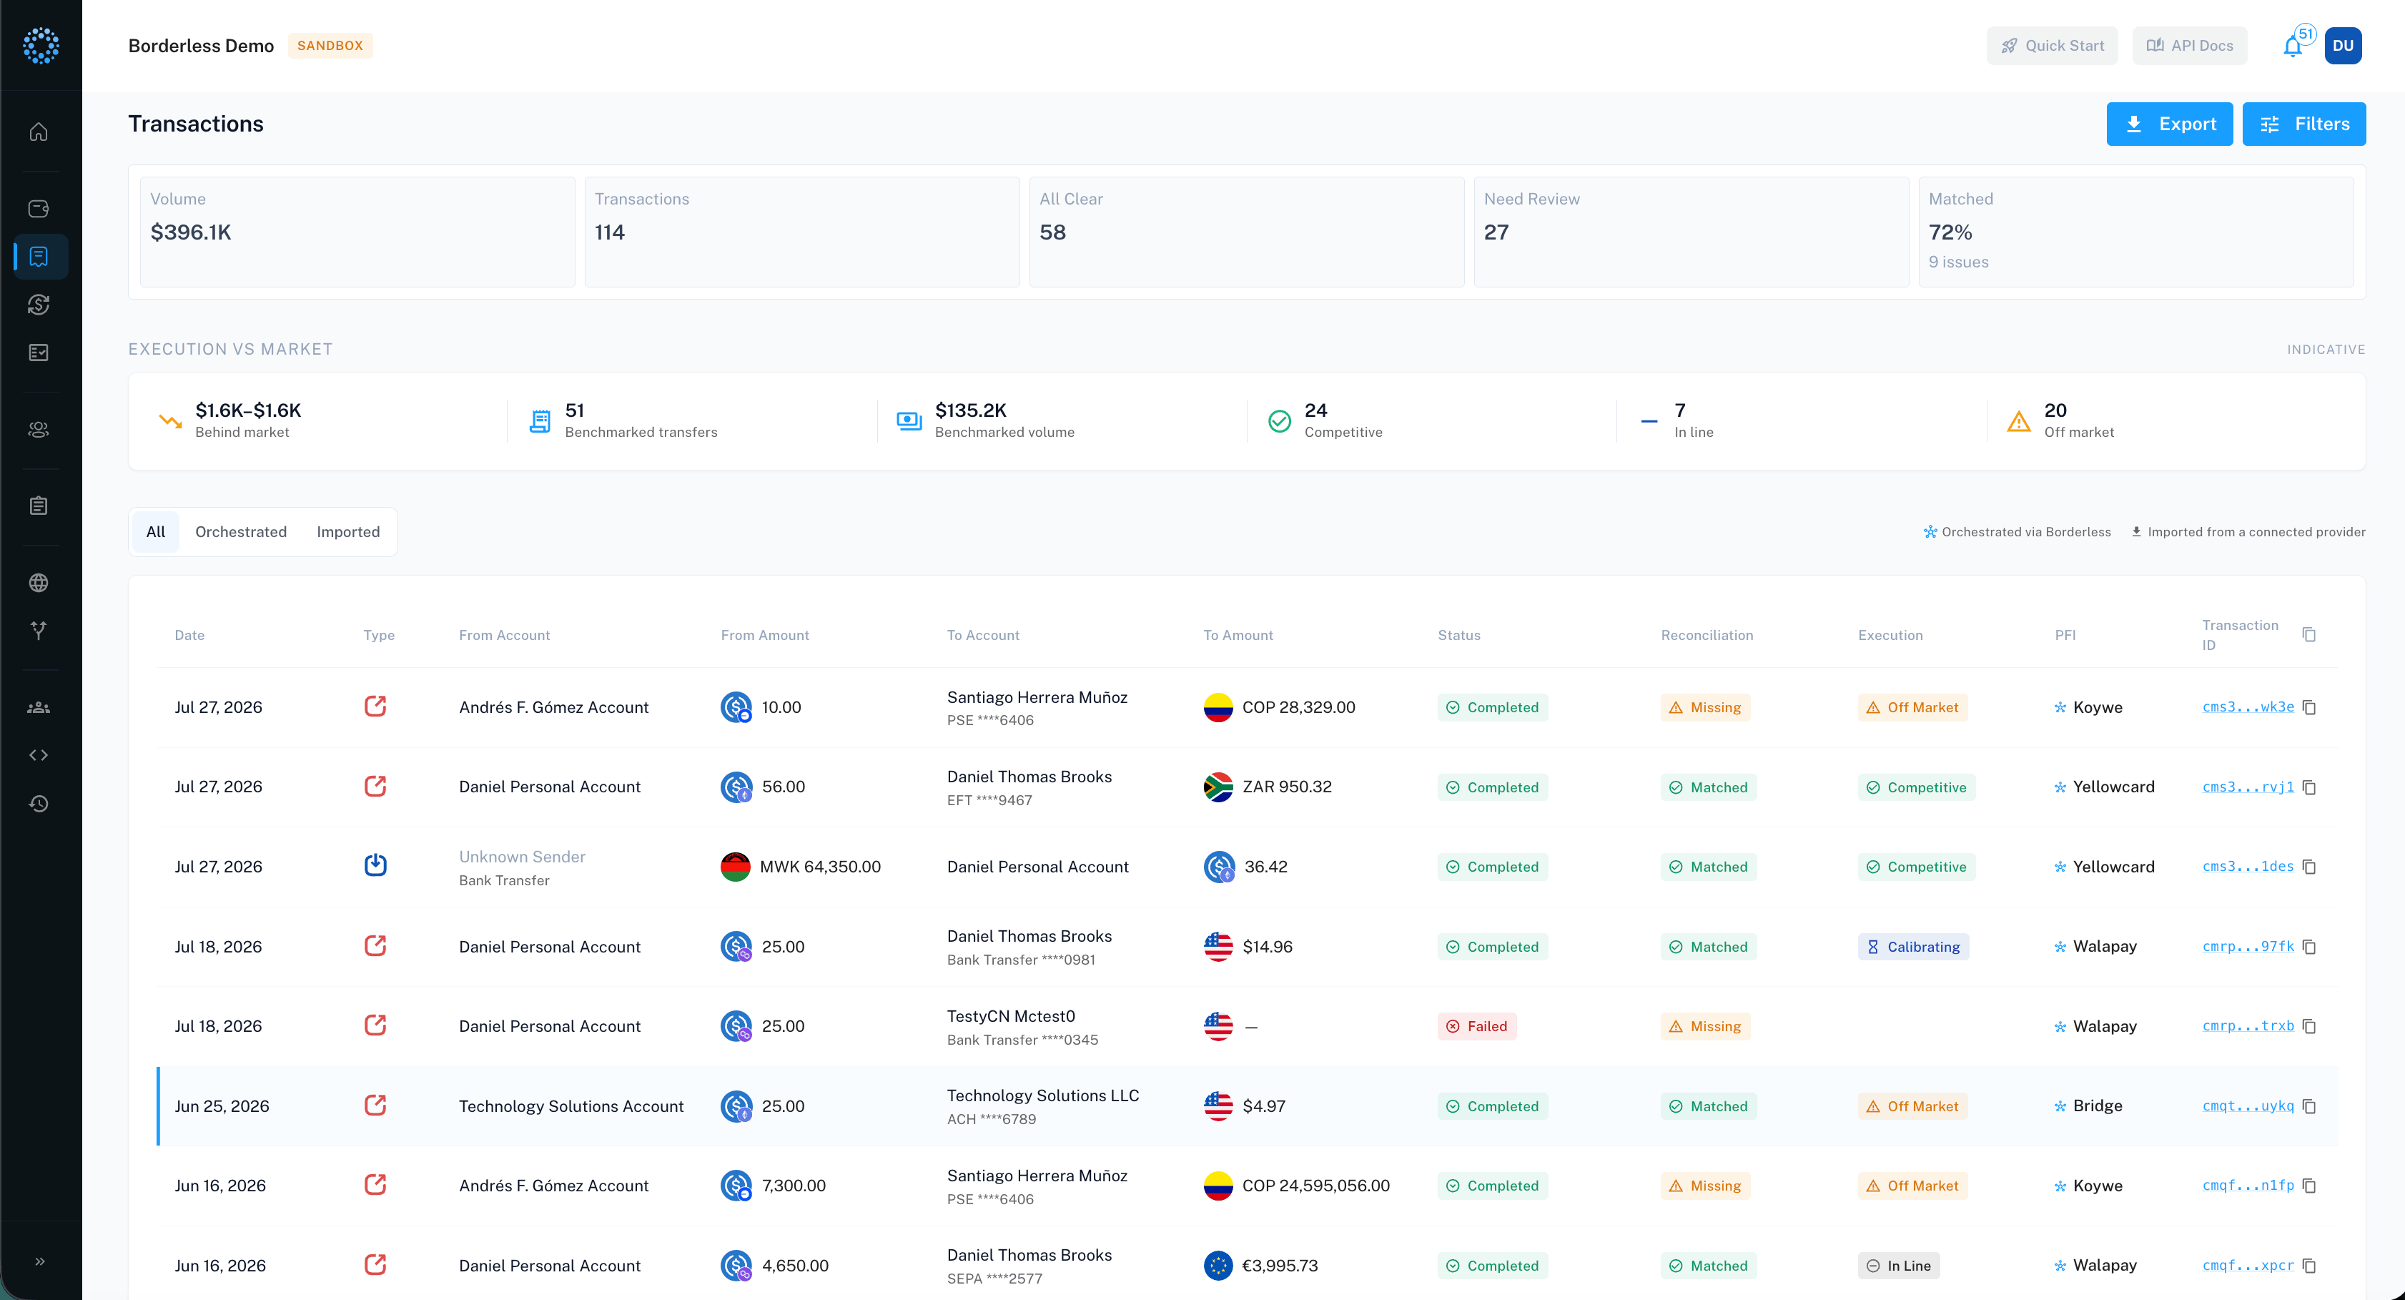Image resolution: width=2405 pixels, height=1300 pixels.
Task: Open the wallet icon in the sidebar
Action: [x=39, y=208]
